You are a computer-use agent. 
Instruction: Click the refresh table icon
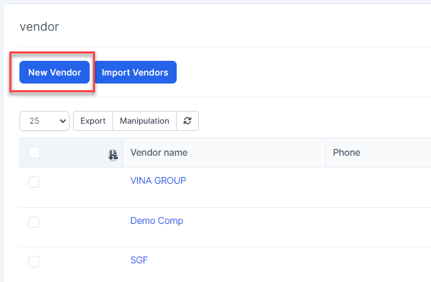click(187, 121)
